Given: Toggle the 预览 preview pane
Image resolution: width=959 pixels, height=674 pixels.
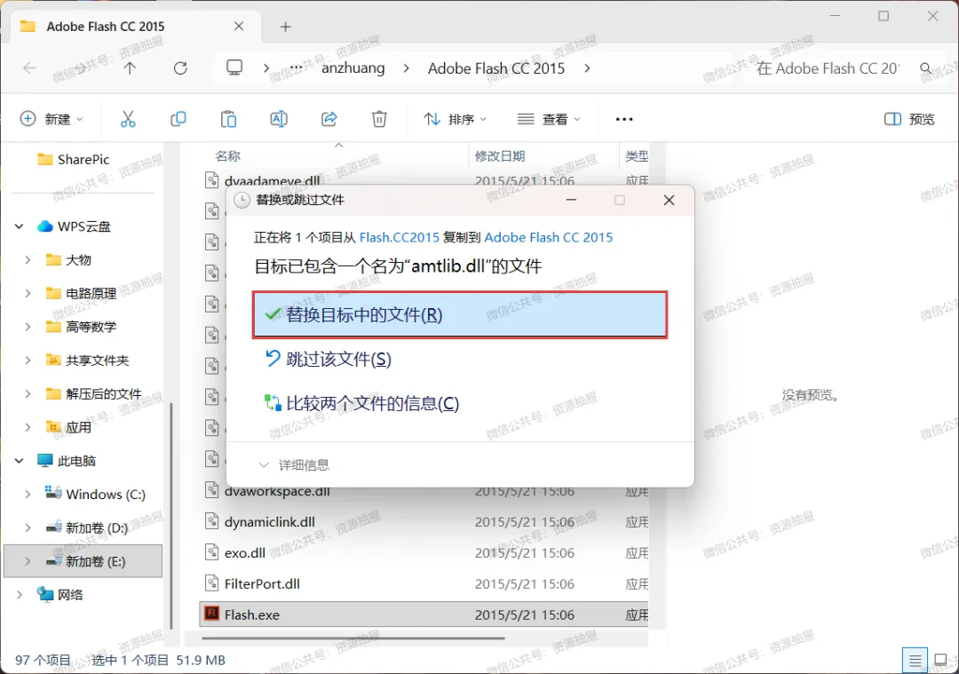Looking at the screenshot, I should coord(909,119).
